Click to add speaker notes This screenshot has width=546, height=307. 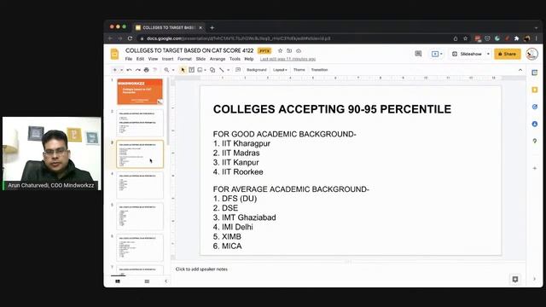click(x=201, y=269)
